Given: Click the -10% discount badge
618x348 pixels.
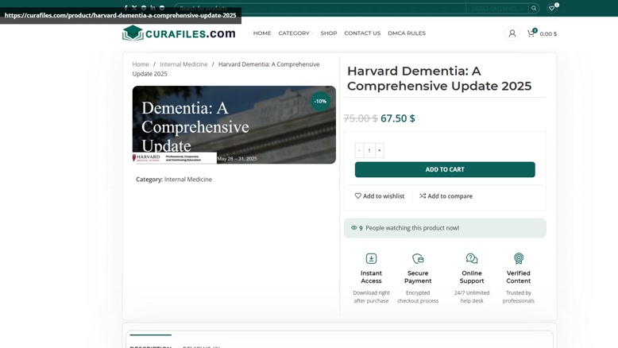Looking at the screenshot, I should pyautogui.click(x=320, y=101).
